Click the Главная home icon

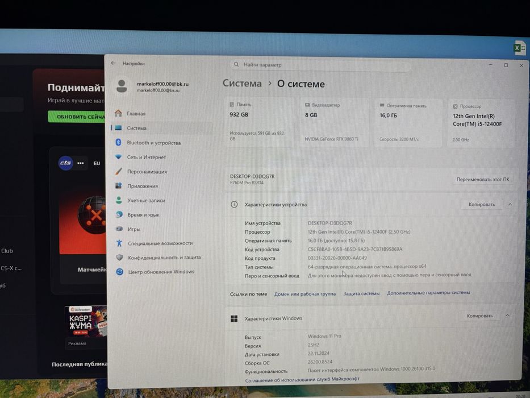click(x=118, y=113)
